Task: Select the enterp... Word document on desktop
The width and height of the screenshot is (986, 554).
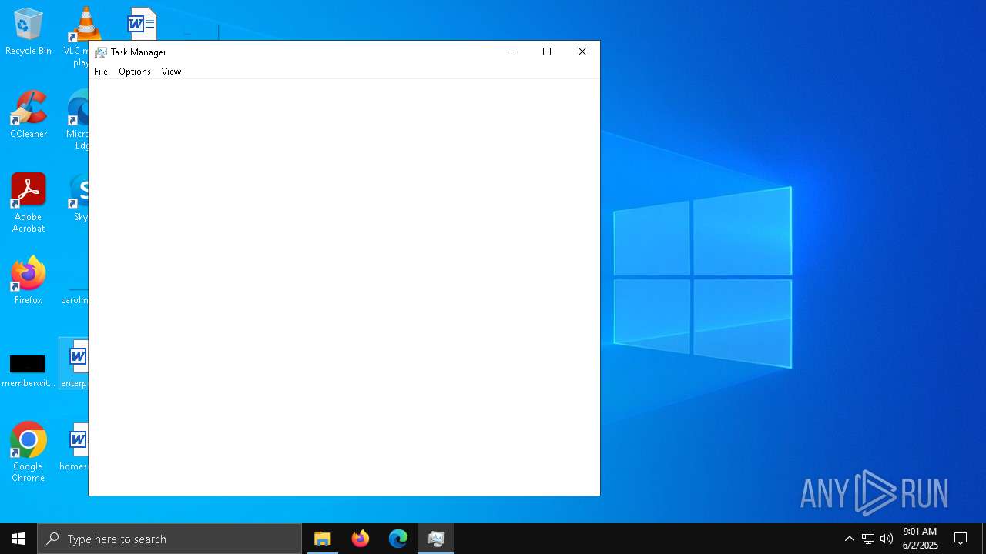Action: point(75,363)
